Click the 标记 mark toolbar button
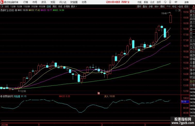The height and width of the screenshot is (126, 195). tap(174, 6)
